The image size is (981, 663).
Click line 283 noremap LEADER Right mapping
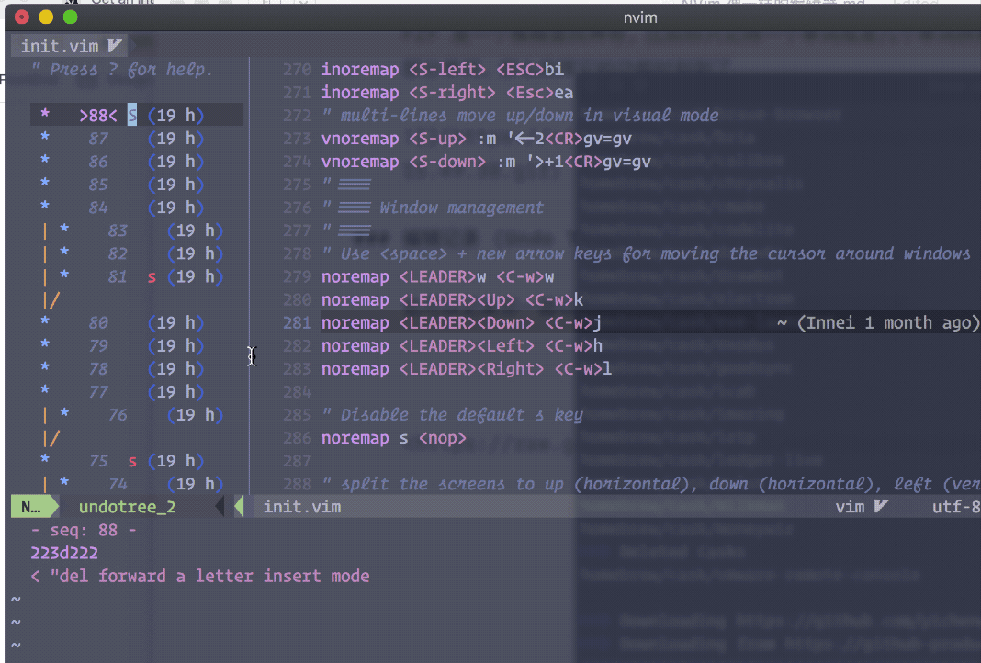click(x=467, y=369)
